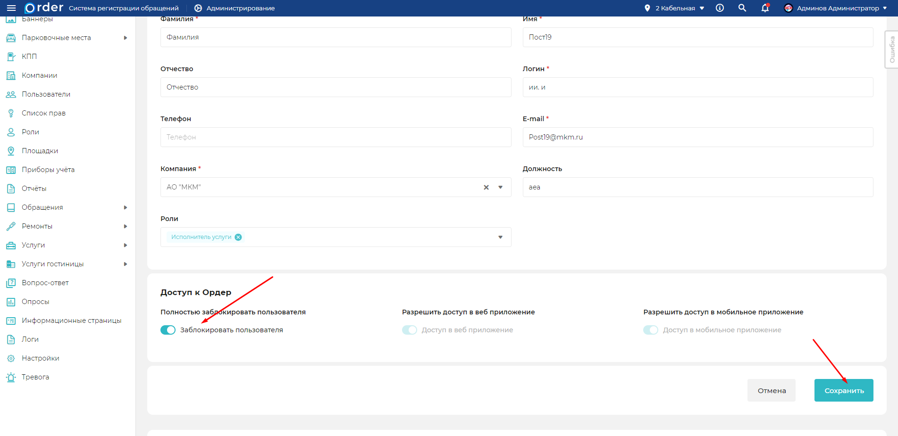Toggle the Заблокировать пользователя switch
The image size is (898, 436).
tap(168, 330)
